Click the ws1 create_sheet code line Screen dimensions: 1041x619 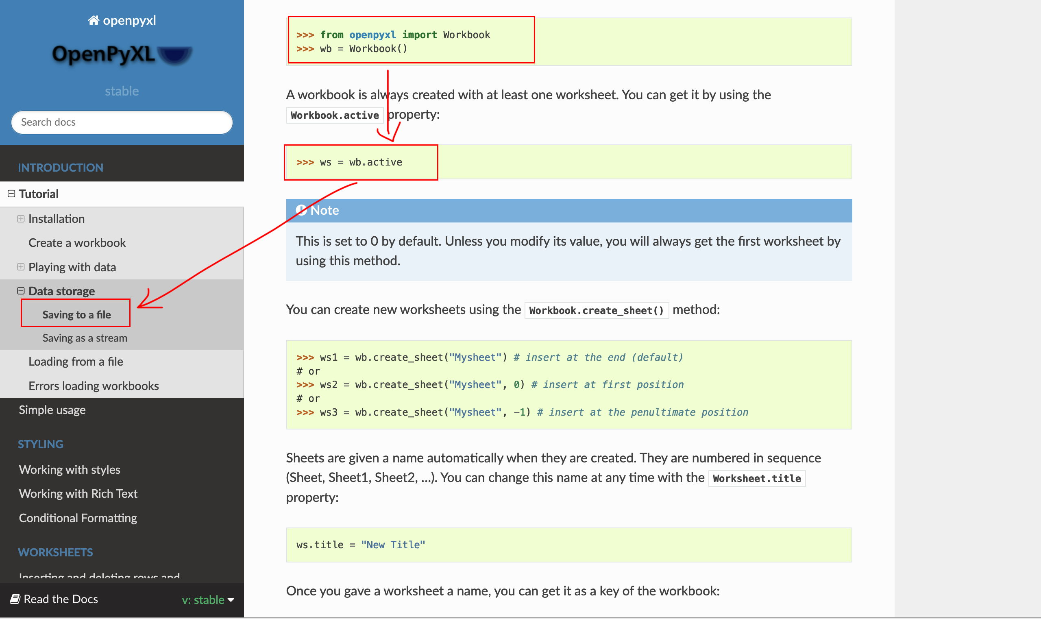490,357
